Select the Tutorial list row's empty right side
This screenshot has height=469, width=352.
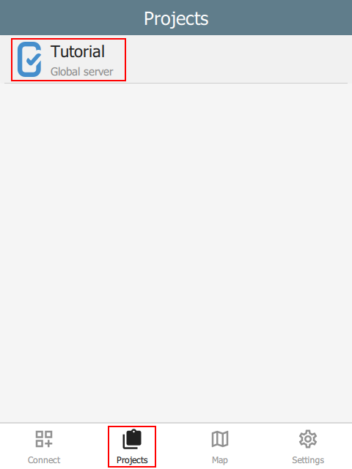pyautogui.click(x=236, y=59)
